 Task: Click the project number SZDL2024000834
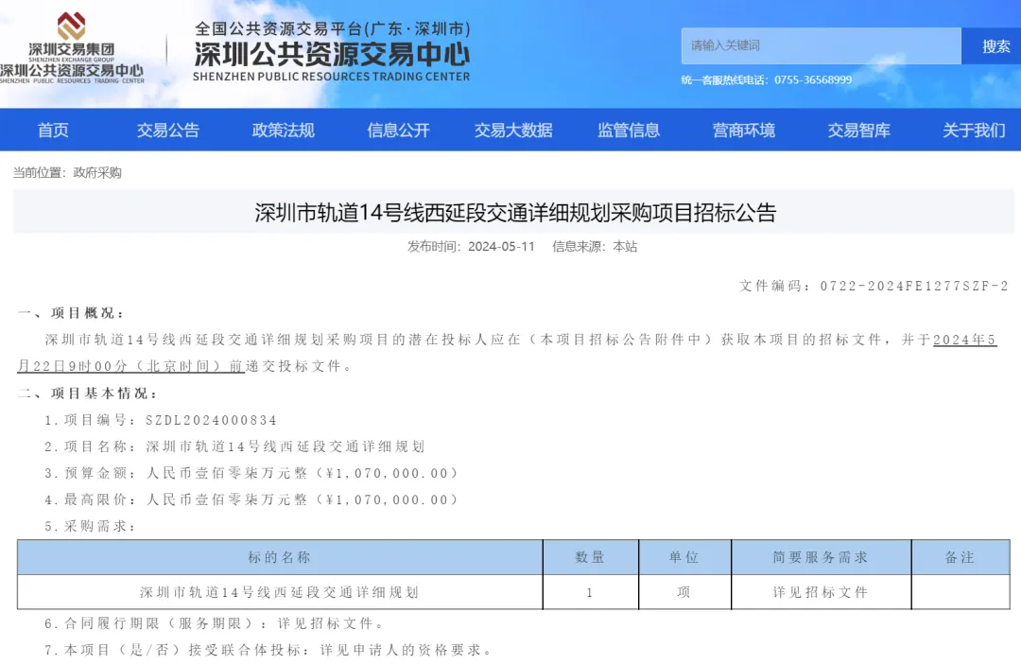tap(212, 421)
